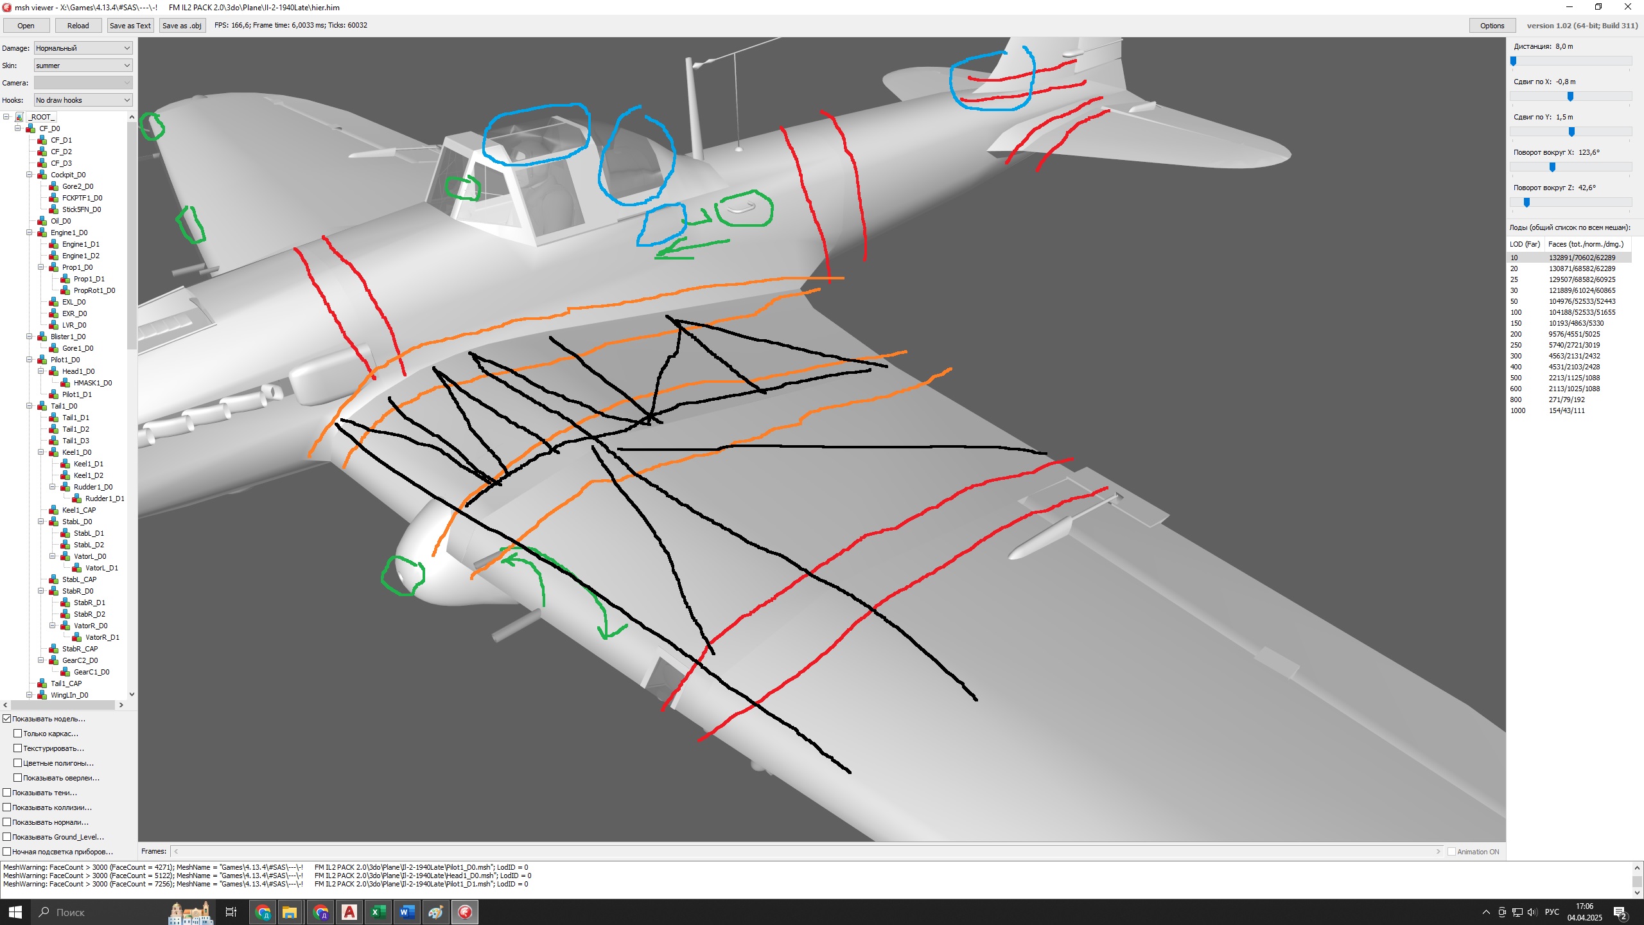
Task: Select the Pilot1_D0 tree item
Action: 65,360
